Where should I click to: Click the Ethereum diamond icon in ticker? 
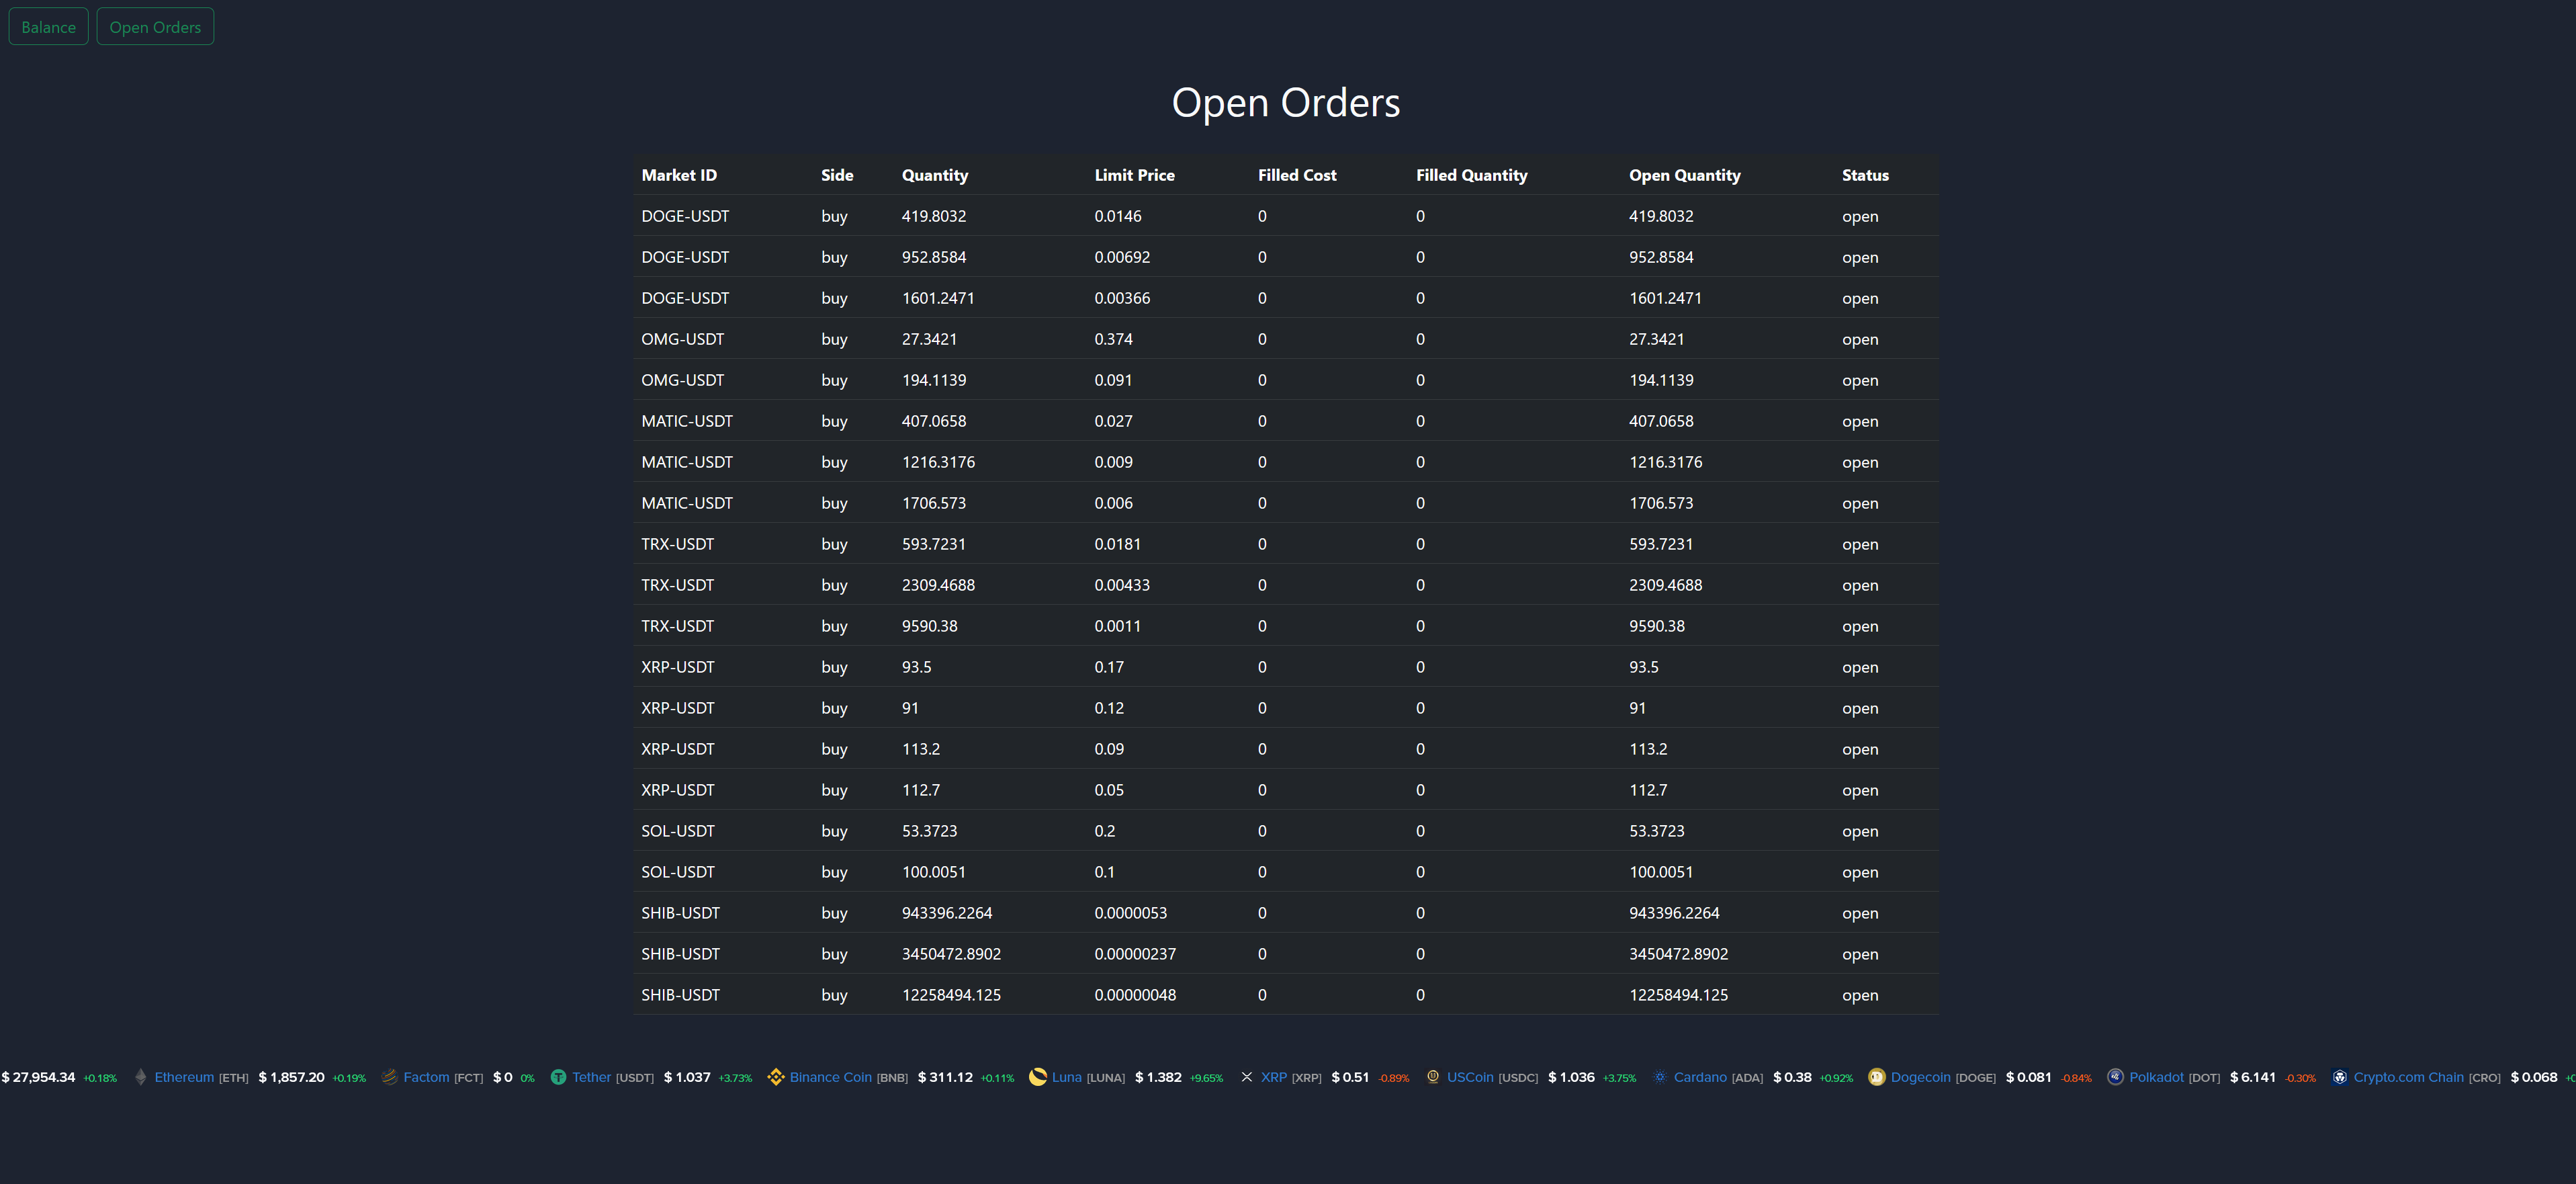(141, 1077)
